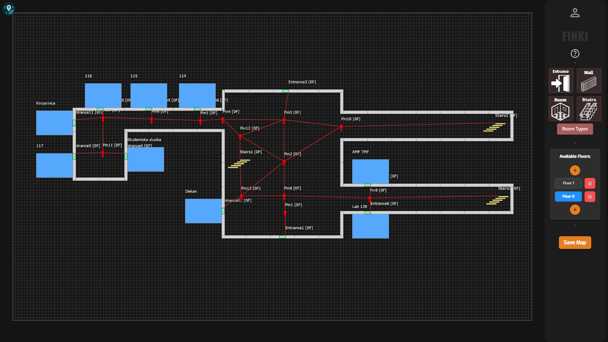Click the Stairs1 staircase on the map
This screenshot has width=608, height=342.
coord(239,164)
